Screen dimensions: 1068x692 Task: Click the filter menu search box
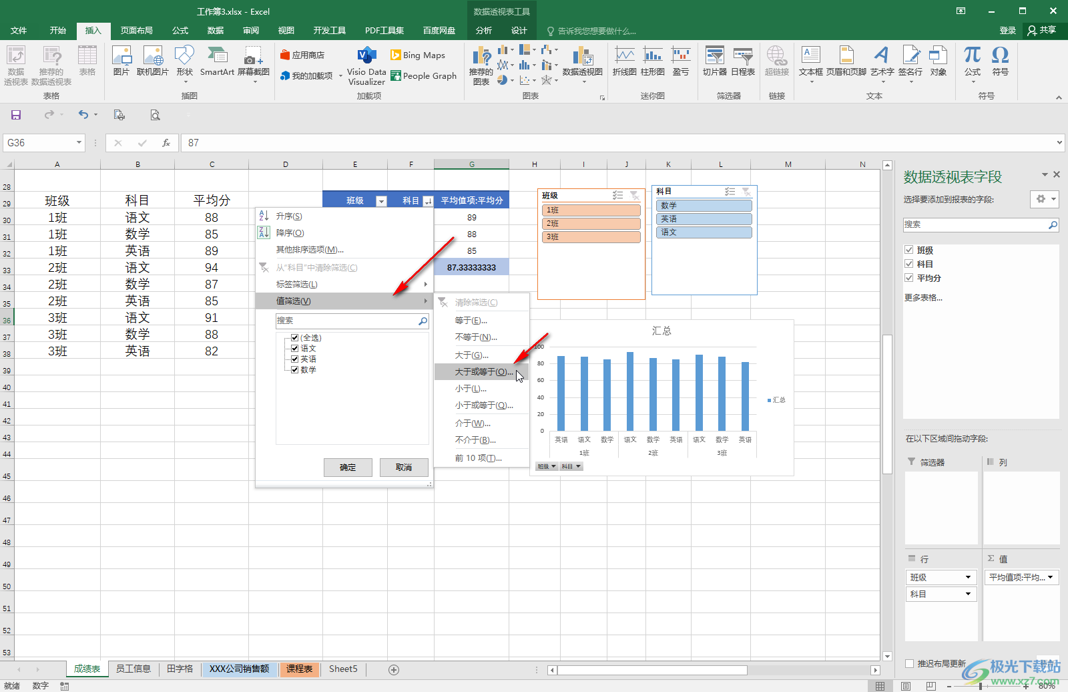tap(352, 321)
